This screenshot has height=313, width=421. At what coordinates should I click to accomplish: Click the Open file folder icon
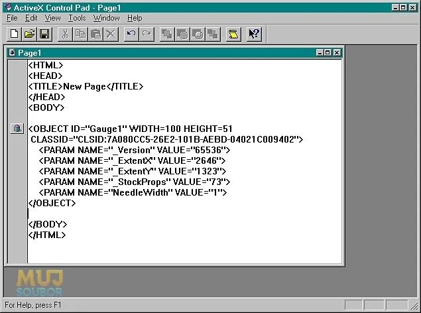[29, 34]
